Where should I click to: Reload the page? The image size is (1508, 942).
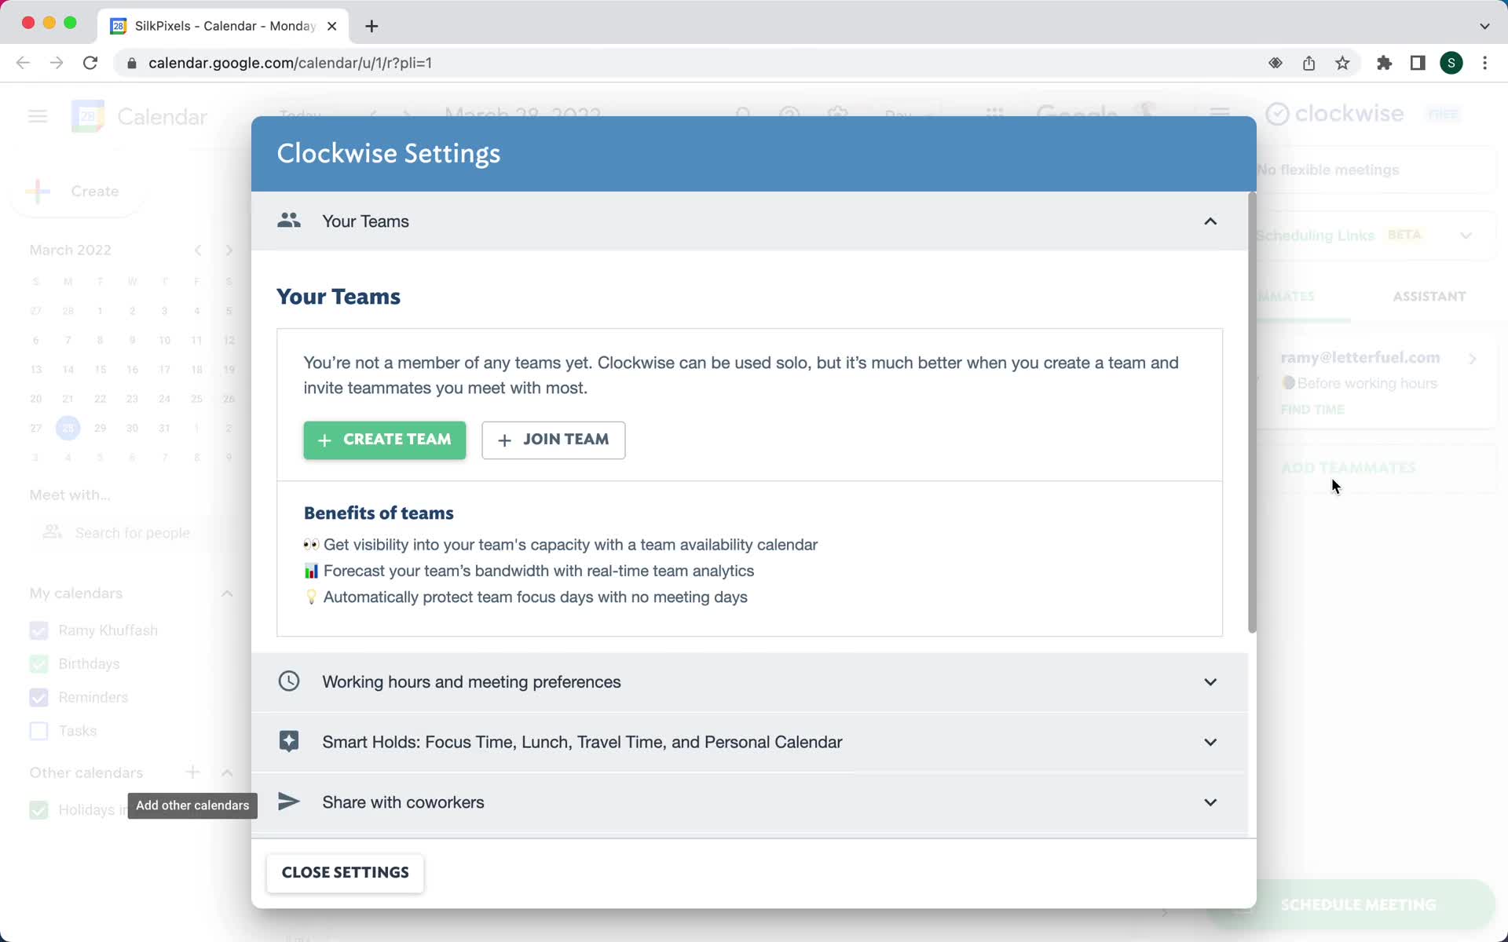click(x=90, y=63)
